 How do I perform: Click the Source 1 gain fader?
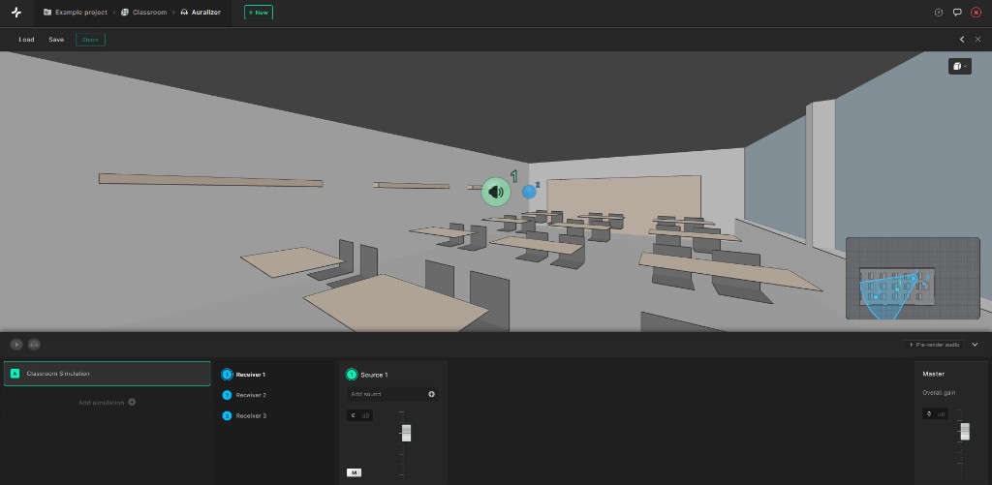pyautogui.click(x=406, y=433)
